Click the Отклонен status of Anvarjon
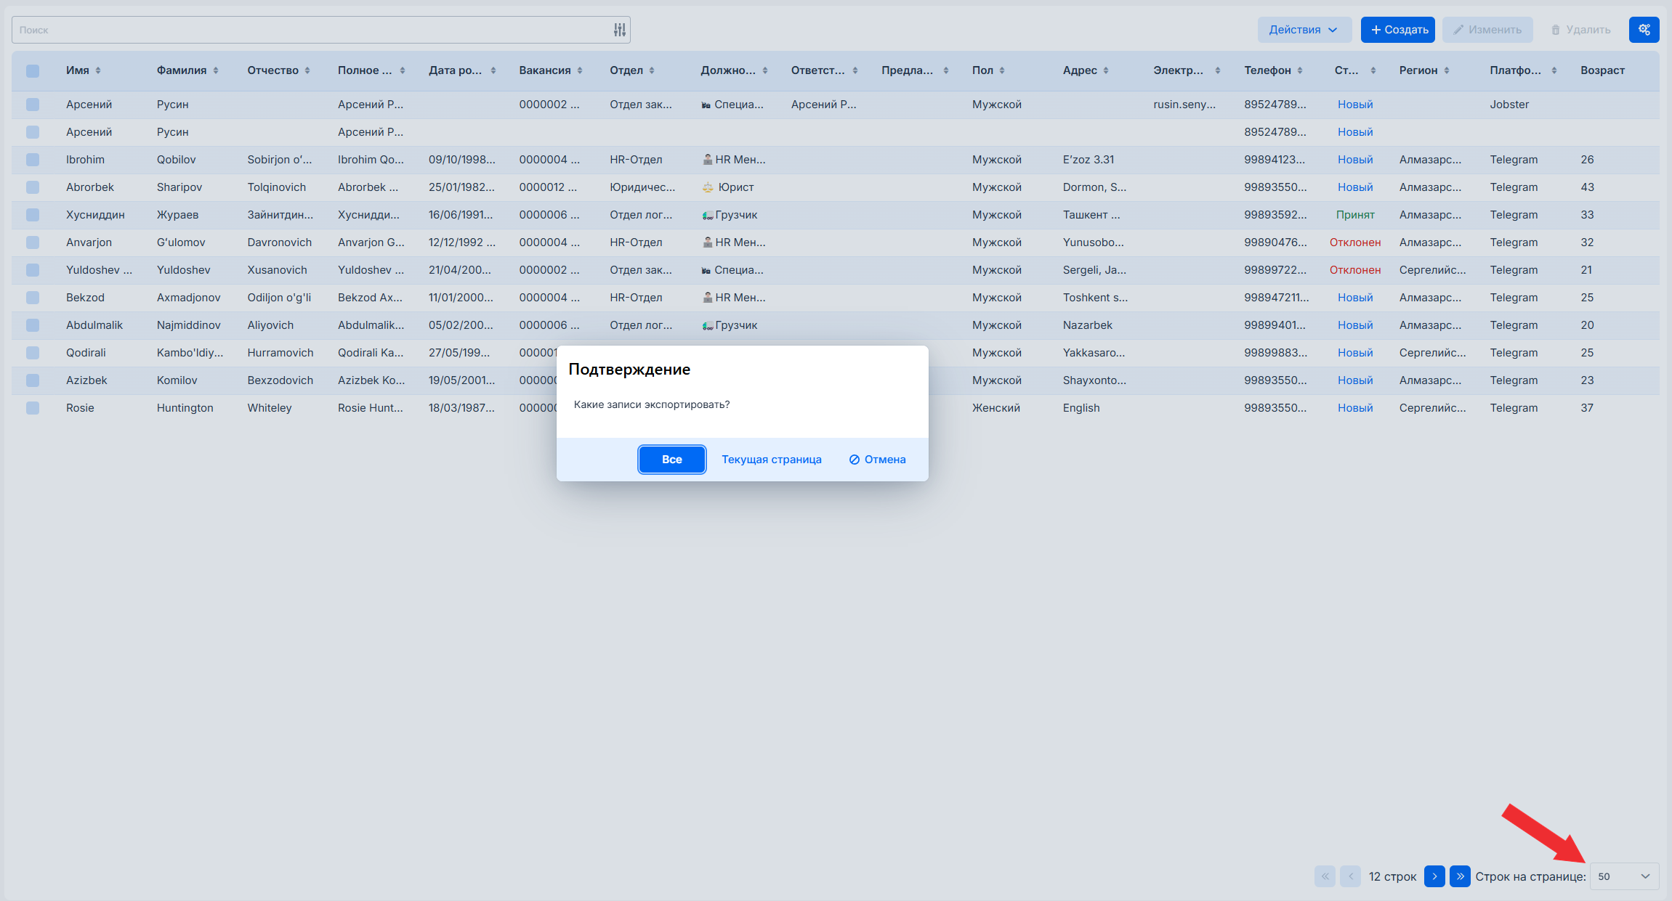Screen dimensions: 1672x901 click(x=1354, y=242)
